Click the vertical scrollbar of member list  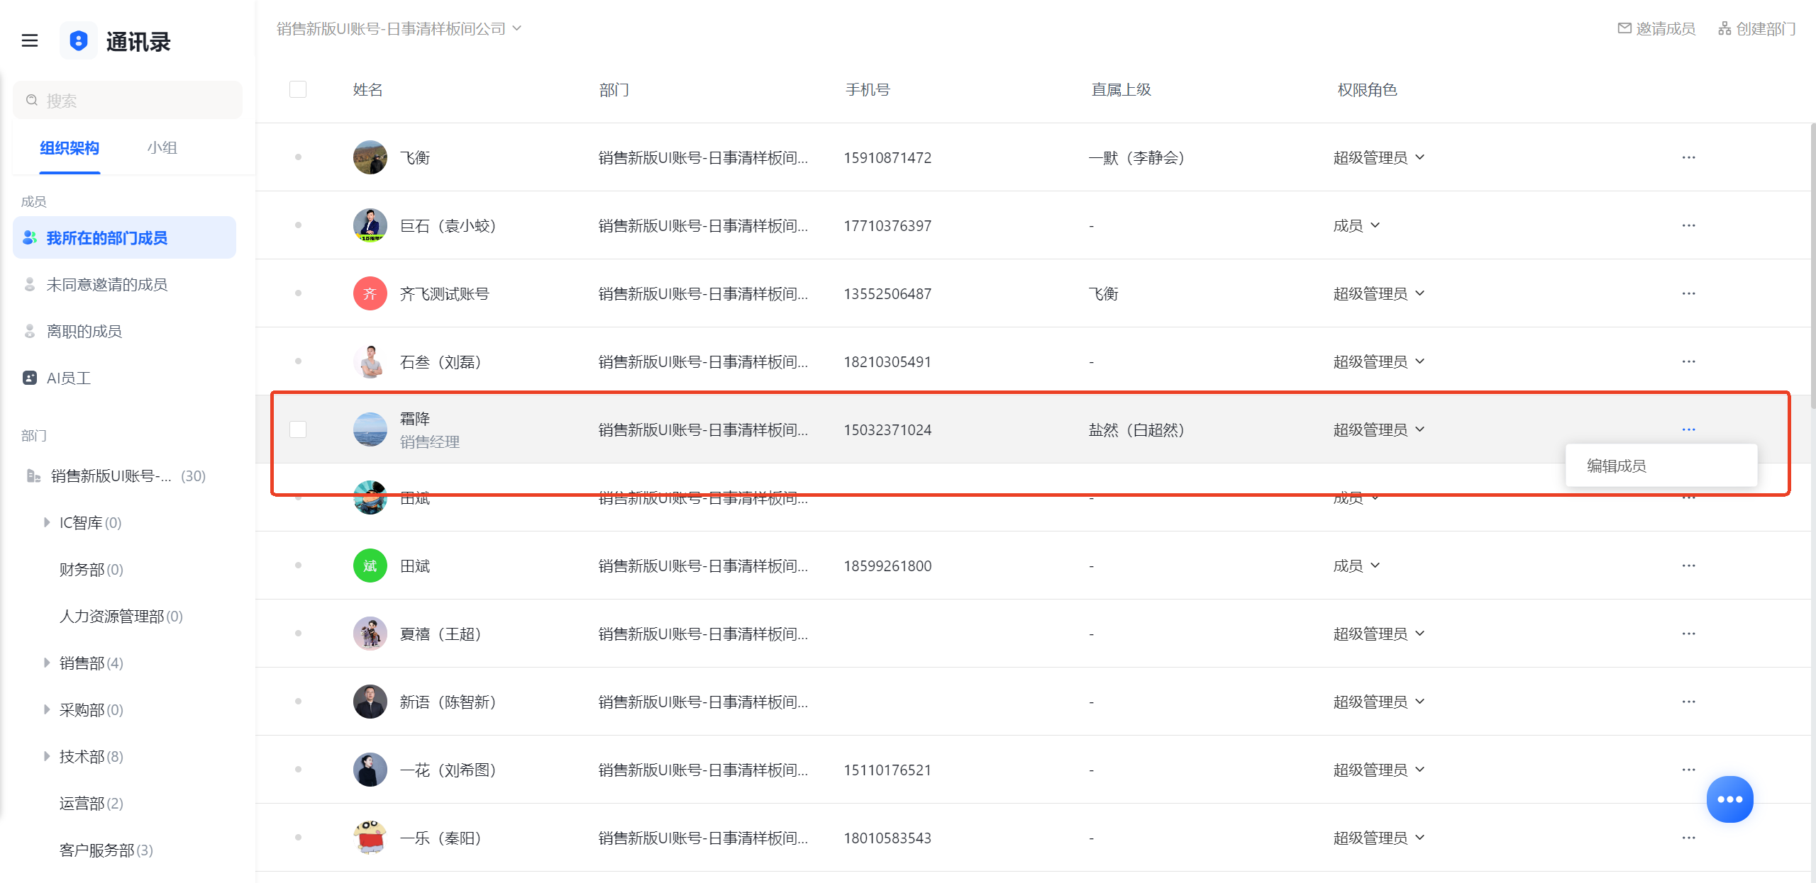click(1812, 266)
